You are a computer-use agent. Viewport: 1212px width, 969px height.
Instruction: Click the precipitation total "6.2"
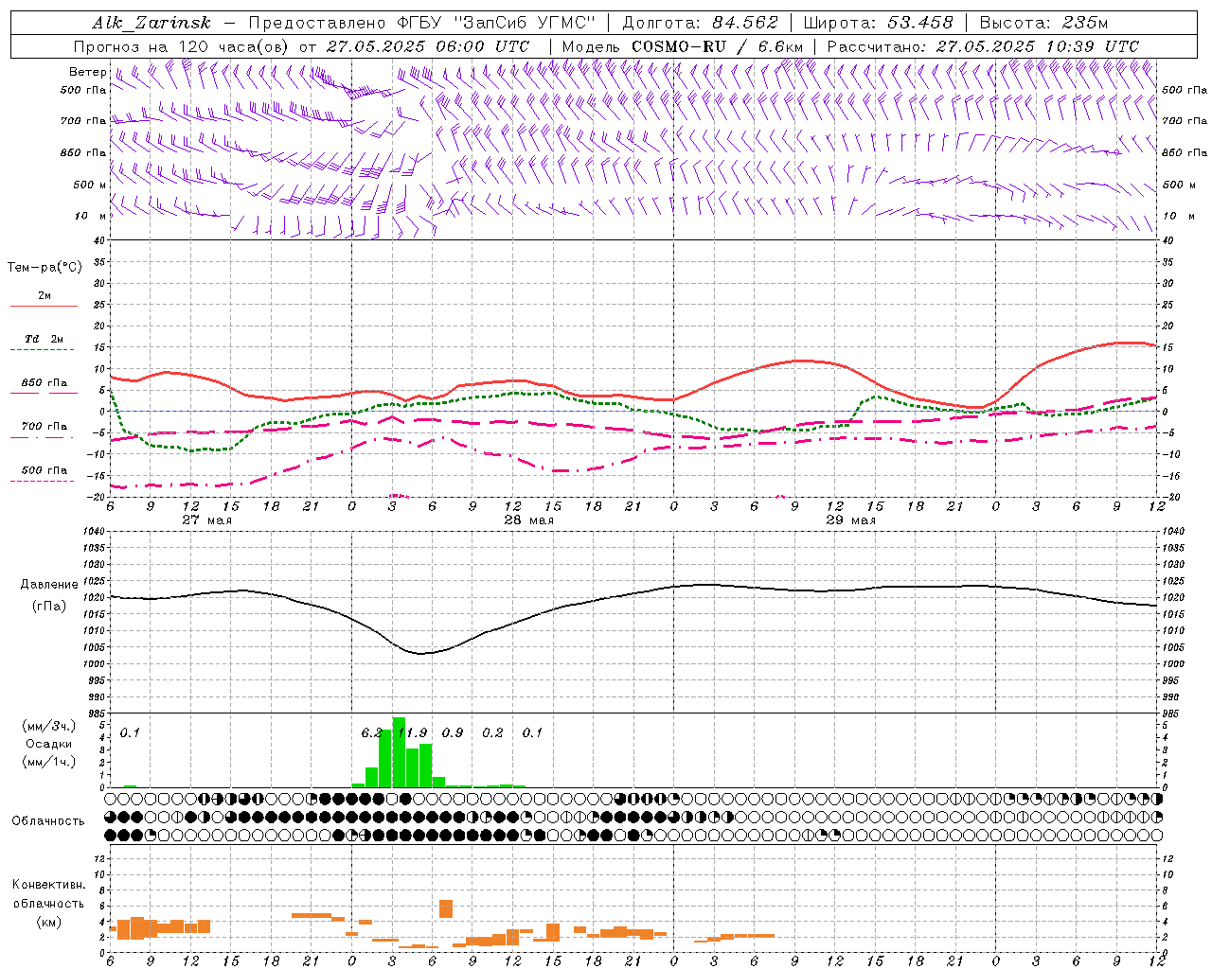(371, 732)
